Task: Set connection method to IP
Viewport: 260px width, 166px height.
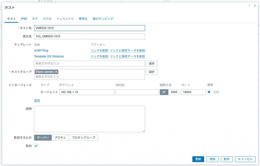Action: [x=164, y=92]
